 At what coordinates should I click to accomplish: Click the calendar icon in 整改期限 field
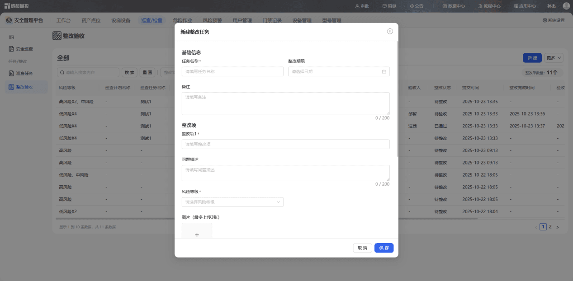click(384, 71)
